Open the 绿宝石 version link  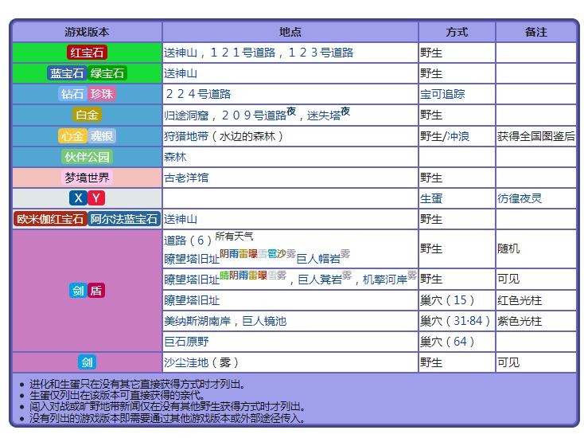coord(107,73)
